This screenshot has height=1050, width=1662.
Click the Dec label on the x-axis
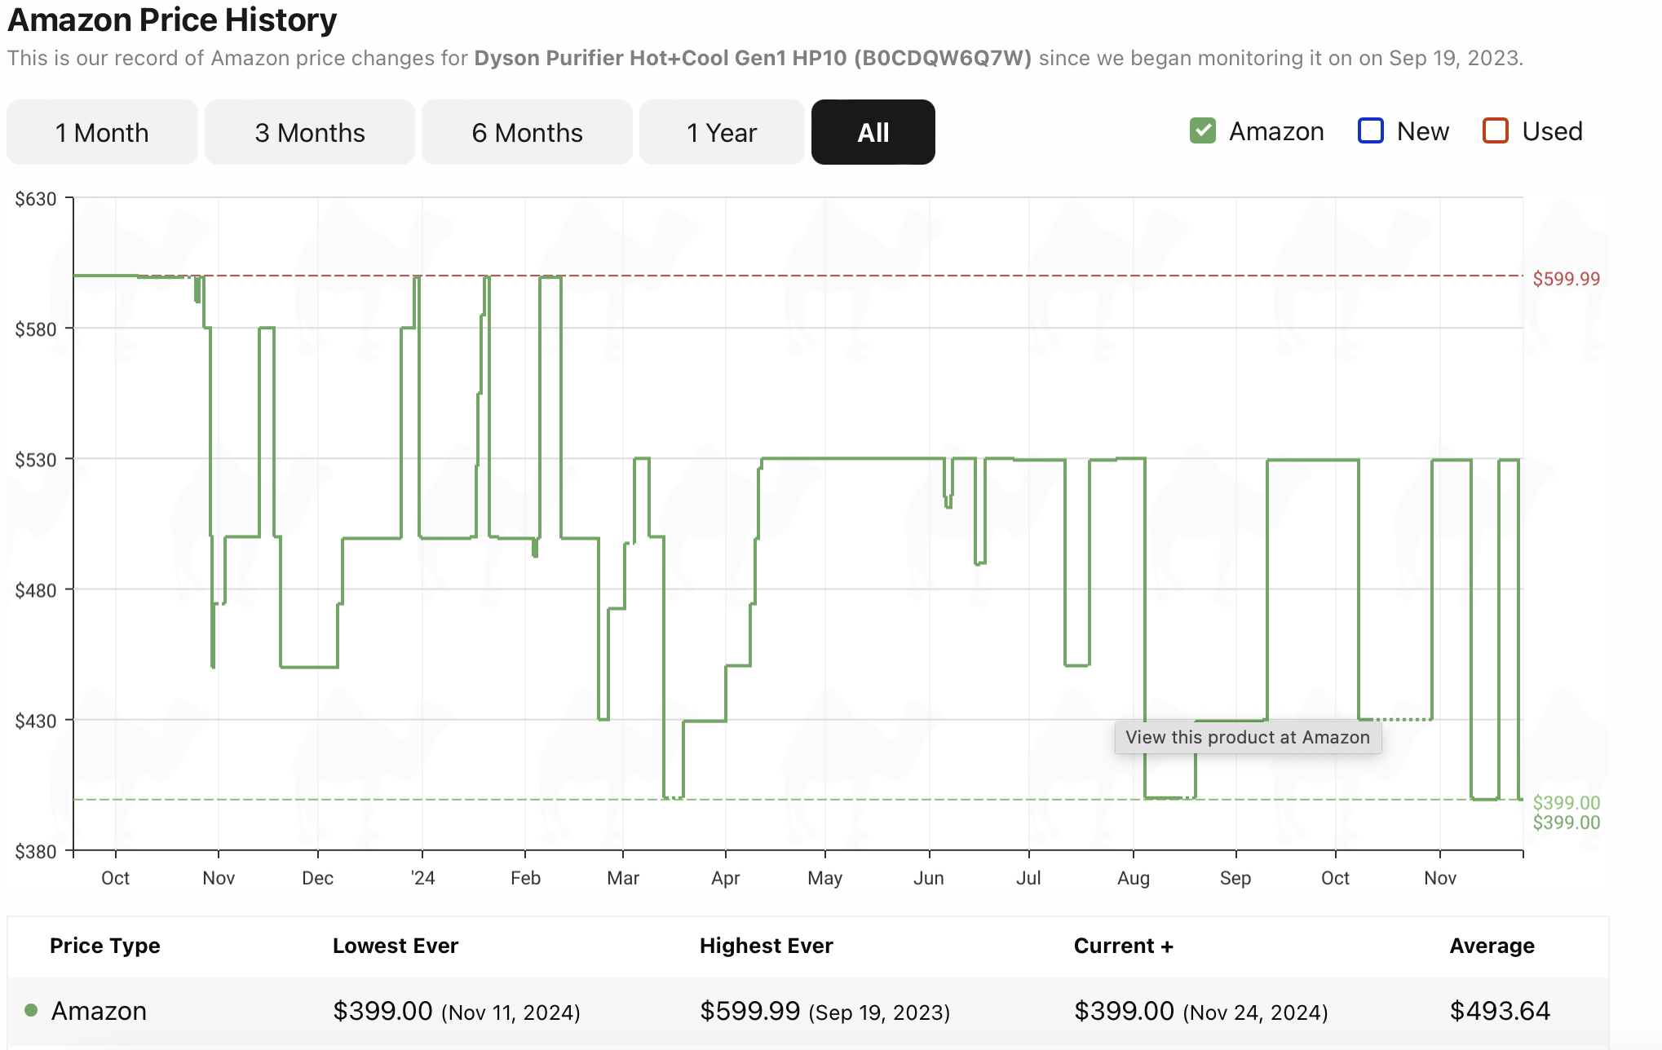coord(318,878)
